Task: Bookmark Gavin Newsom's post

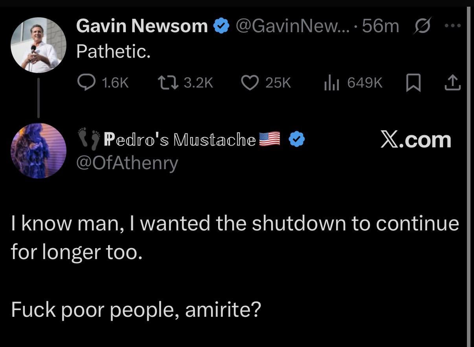Action: click(x=413, y=82)
